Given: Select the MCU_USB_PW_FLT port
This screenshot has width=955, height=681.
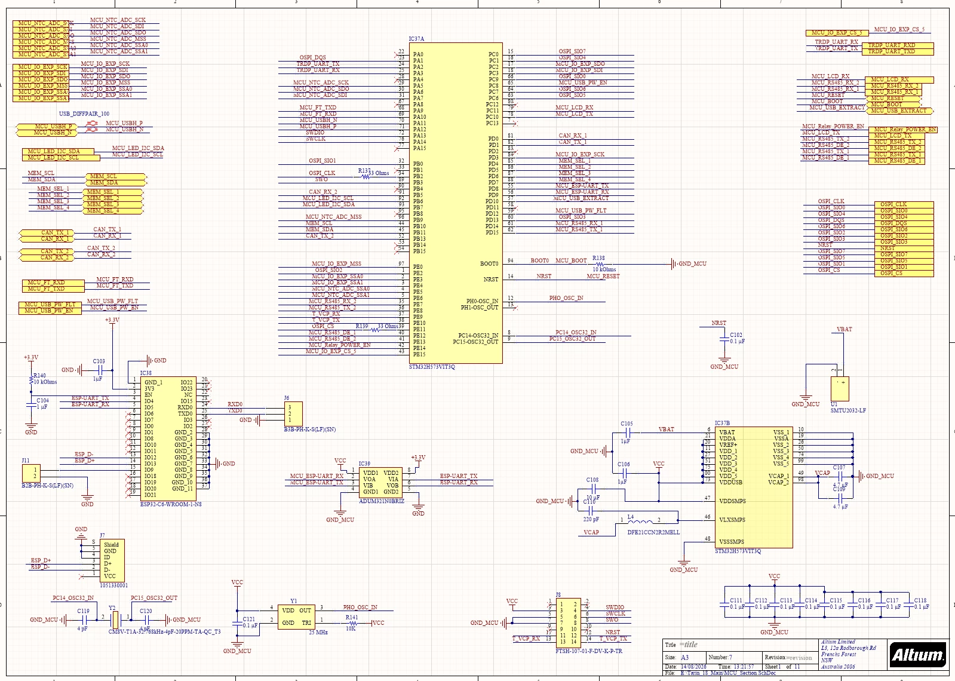Looking at the screenshot, I should (x=50, y=305).
